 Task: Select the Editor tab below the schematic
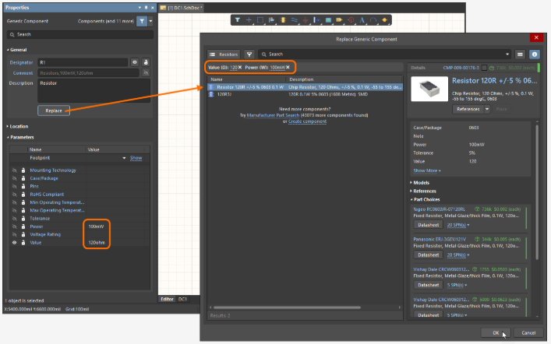click(167, 299)
